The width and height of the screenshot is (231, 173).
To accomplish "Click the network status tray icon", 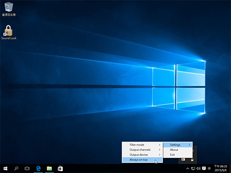I will coord(193,168).
